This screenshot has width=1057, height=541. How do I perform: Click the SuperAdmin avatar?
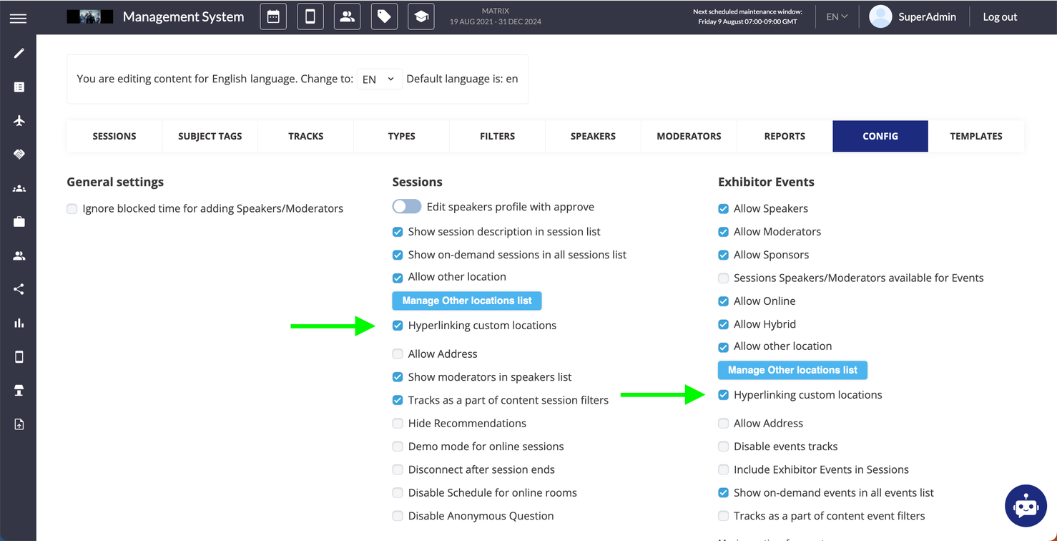pyautogui.click(x=880, y=16)
